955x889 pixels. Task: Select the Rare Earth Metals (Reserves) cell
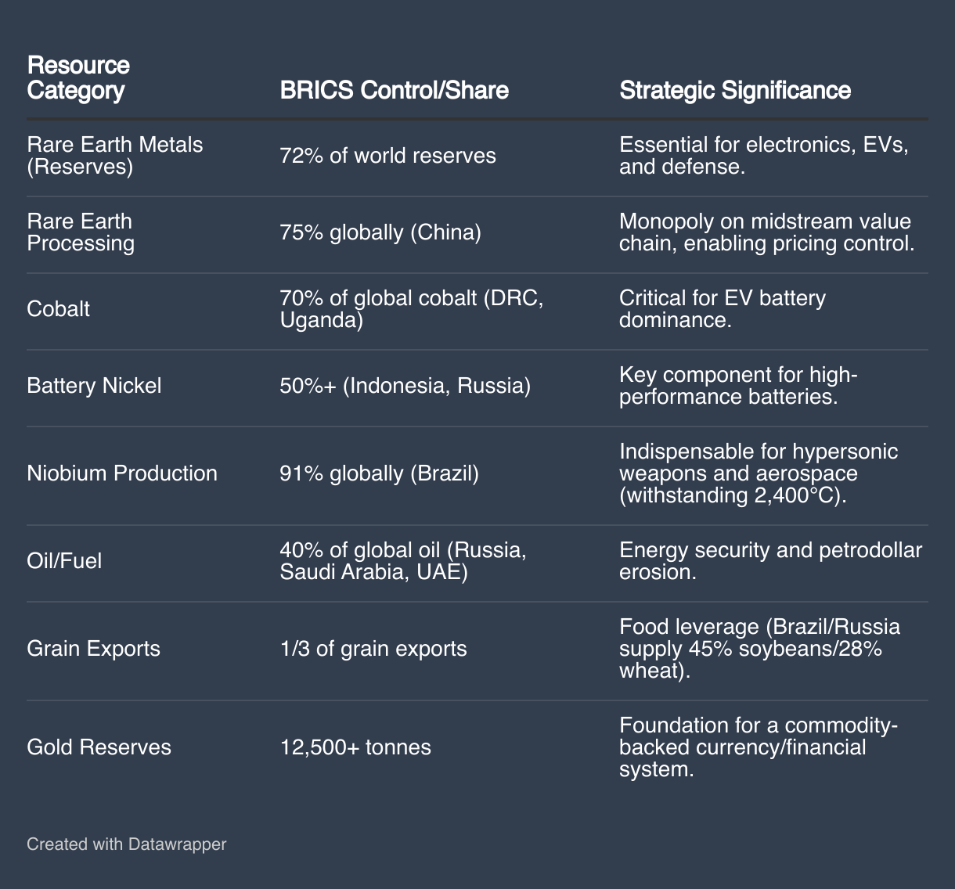[x=115, y=156]
